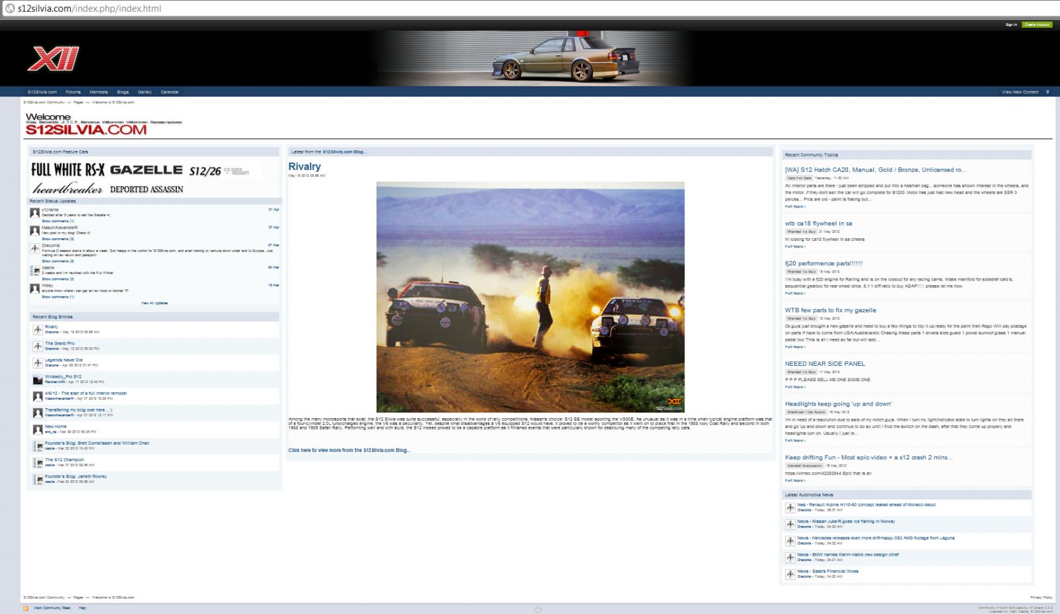Open the heartbreaker feature car banner

pyautogui.click(x=68, y=189)
